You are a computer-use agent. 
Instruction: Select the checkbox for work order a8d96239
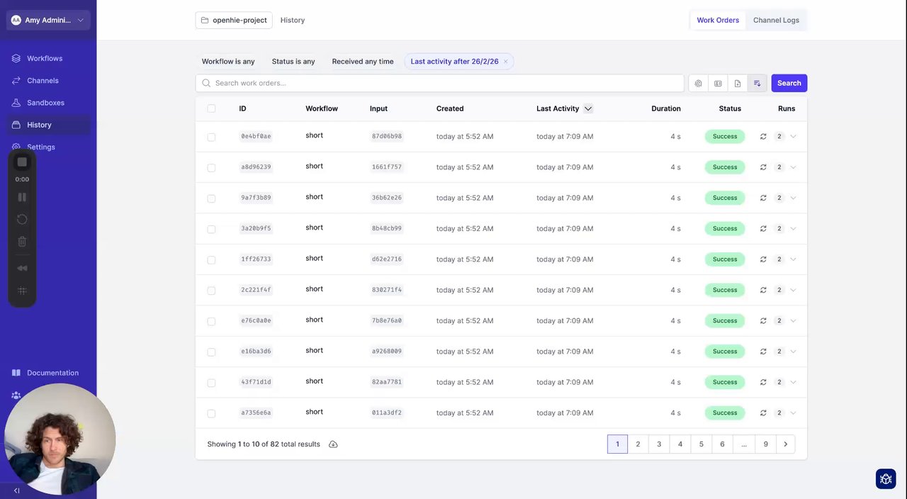click(x=211, y=168)
